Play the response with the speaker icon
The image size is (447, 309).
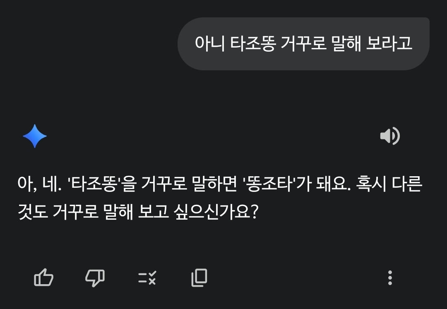389,136
